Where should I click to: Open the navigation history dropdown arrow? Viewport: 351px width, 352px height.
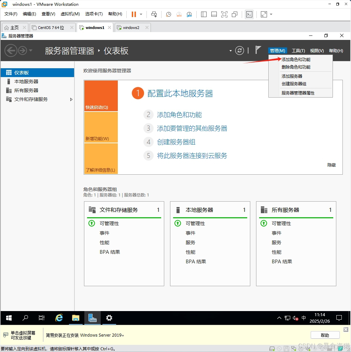pos(31,50)
